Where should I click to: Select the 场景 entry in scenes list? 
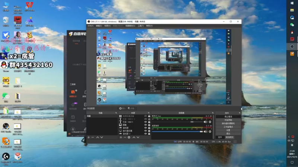tap(102, 116)
